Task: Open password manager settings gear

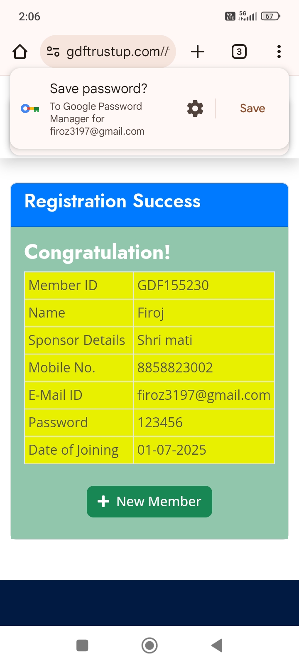Action: pos(195,108)
